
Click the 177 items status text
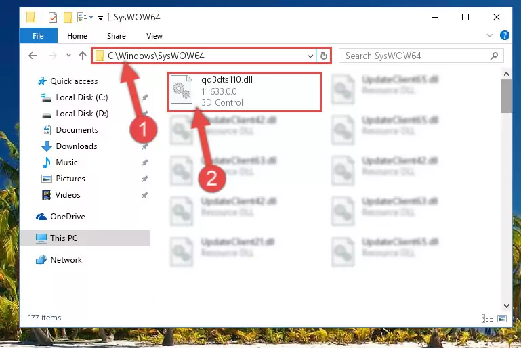click(x=45, y=318)
